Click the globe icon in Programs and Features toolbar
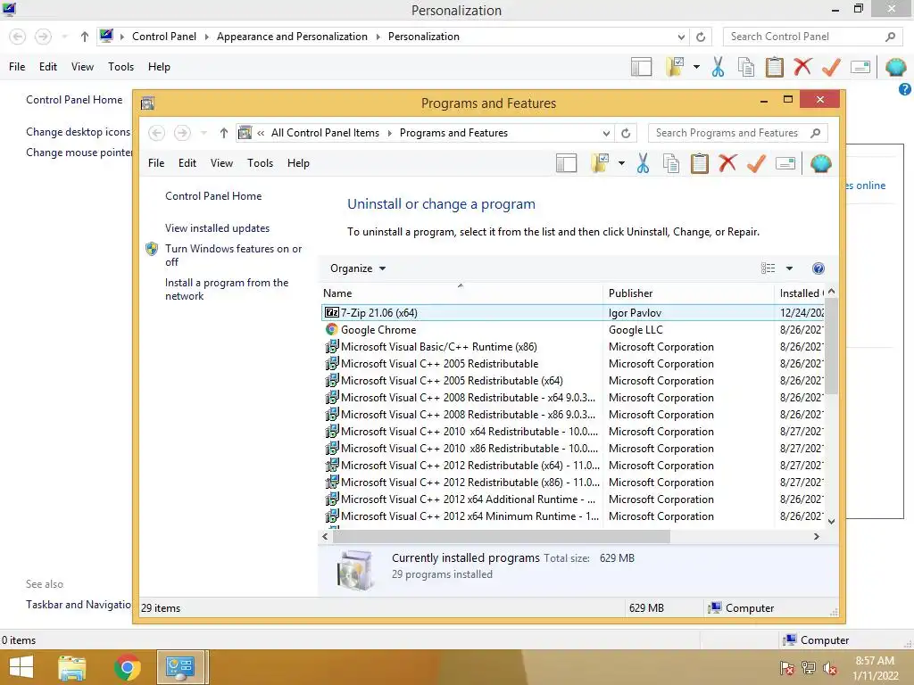Screen dimensions: 914x685 click(x=821, y=164)
